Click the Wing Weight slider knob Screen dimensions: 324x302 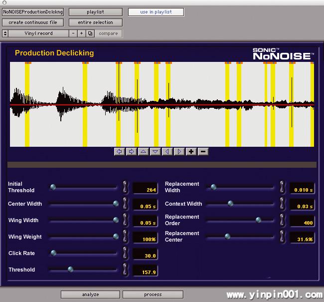click(x=116, y=236)
